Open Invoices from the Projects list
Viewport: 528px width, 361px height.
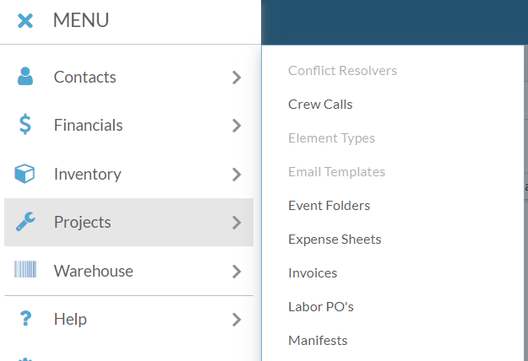pyautogui.click(x=313, y=273)
